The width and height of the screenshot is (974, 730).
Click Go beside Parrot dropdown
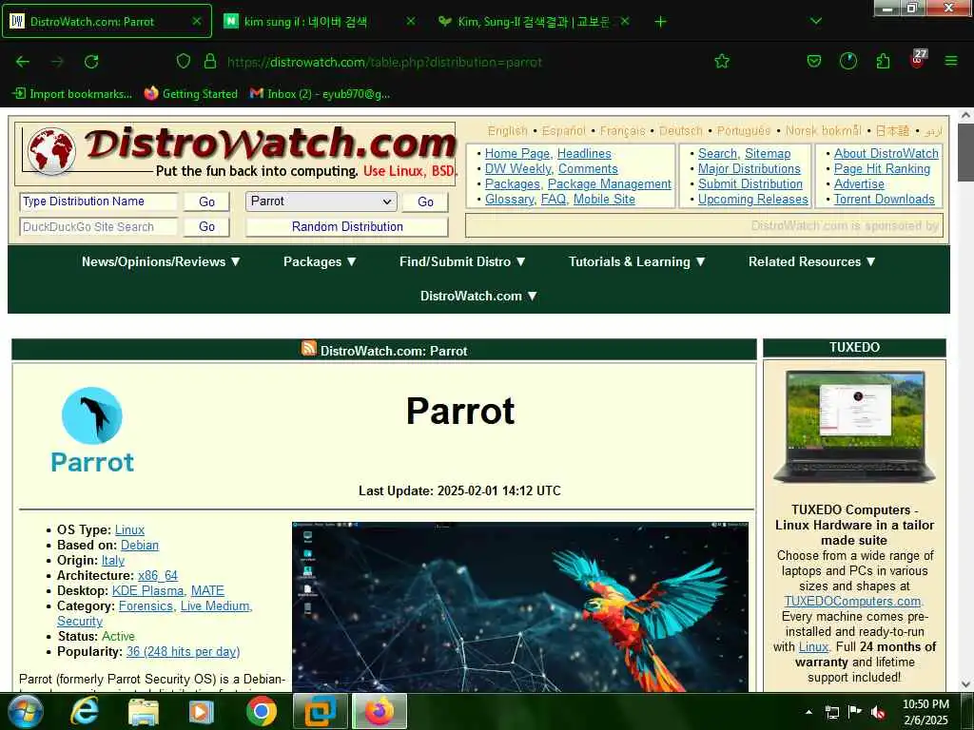(x=425, y=202)
